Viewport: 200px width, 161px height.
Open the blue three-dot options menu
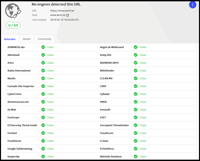pyautogui.click(x=192, y=5)
